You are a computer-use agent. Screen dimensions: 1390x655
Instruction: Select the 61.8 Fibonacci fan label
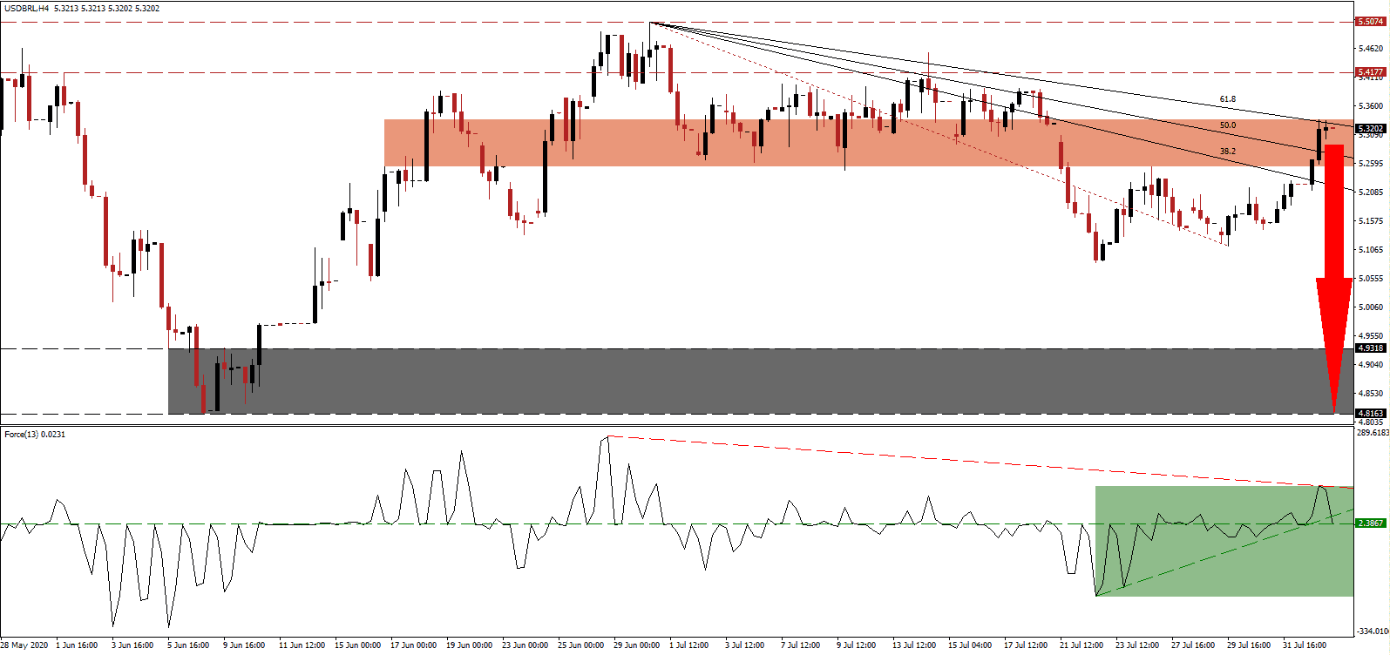pos(1227,99)
